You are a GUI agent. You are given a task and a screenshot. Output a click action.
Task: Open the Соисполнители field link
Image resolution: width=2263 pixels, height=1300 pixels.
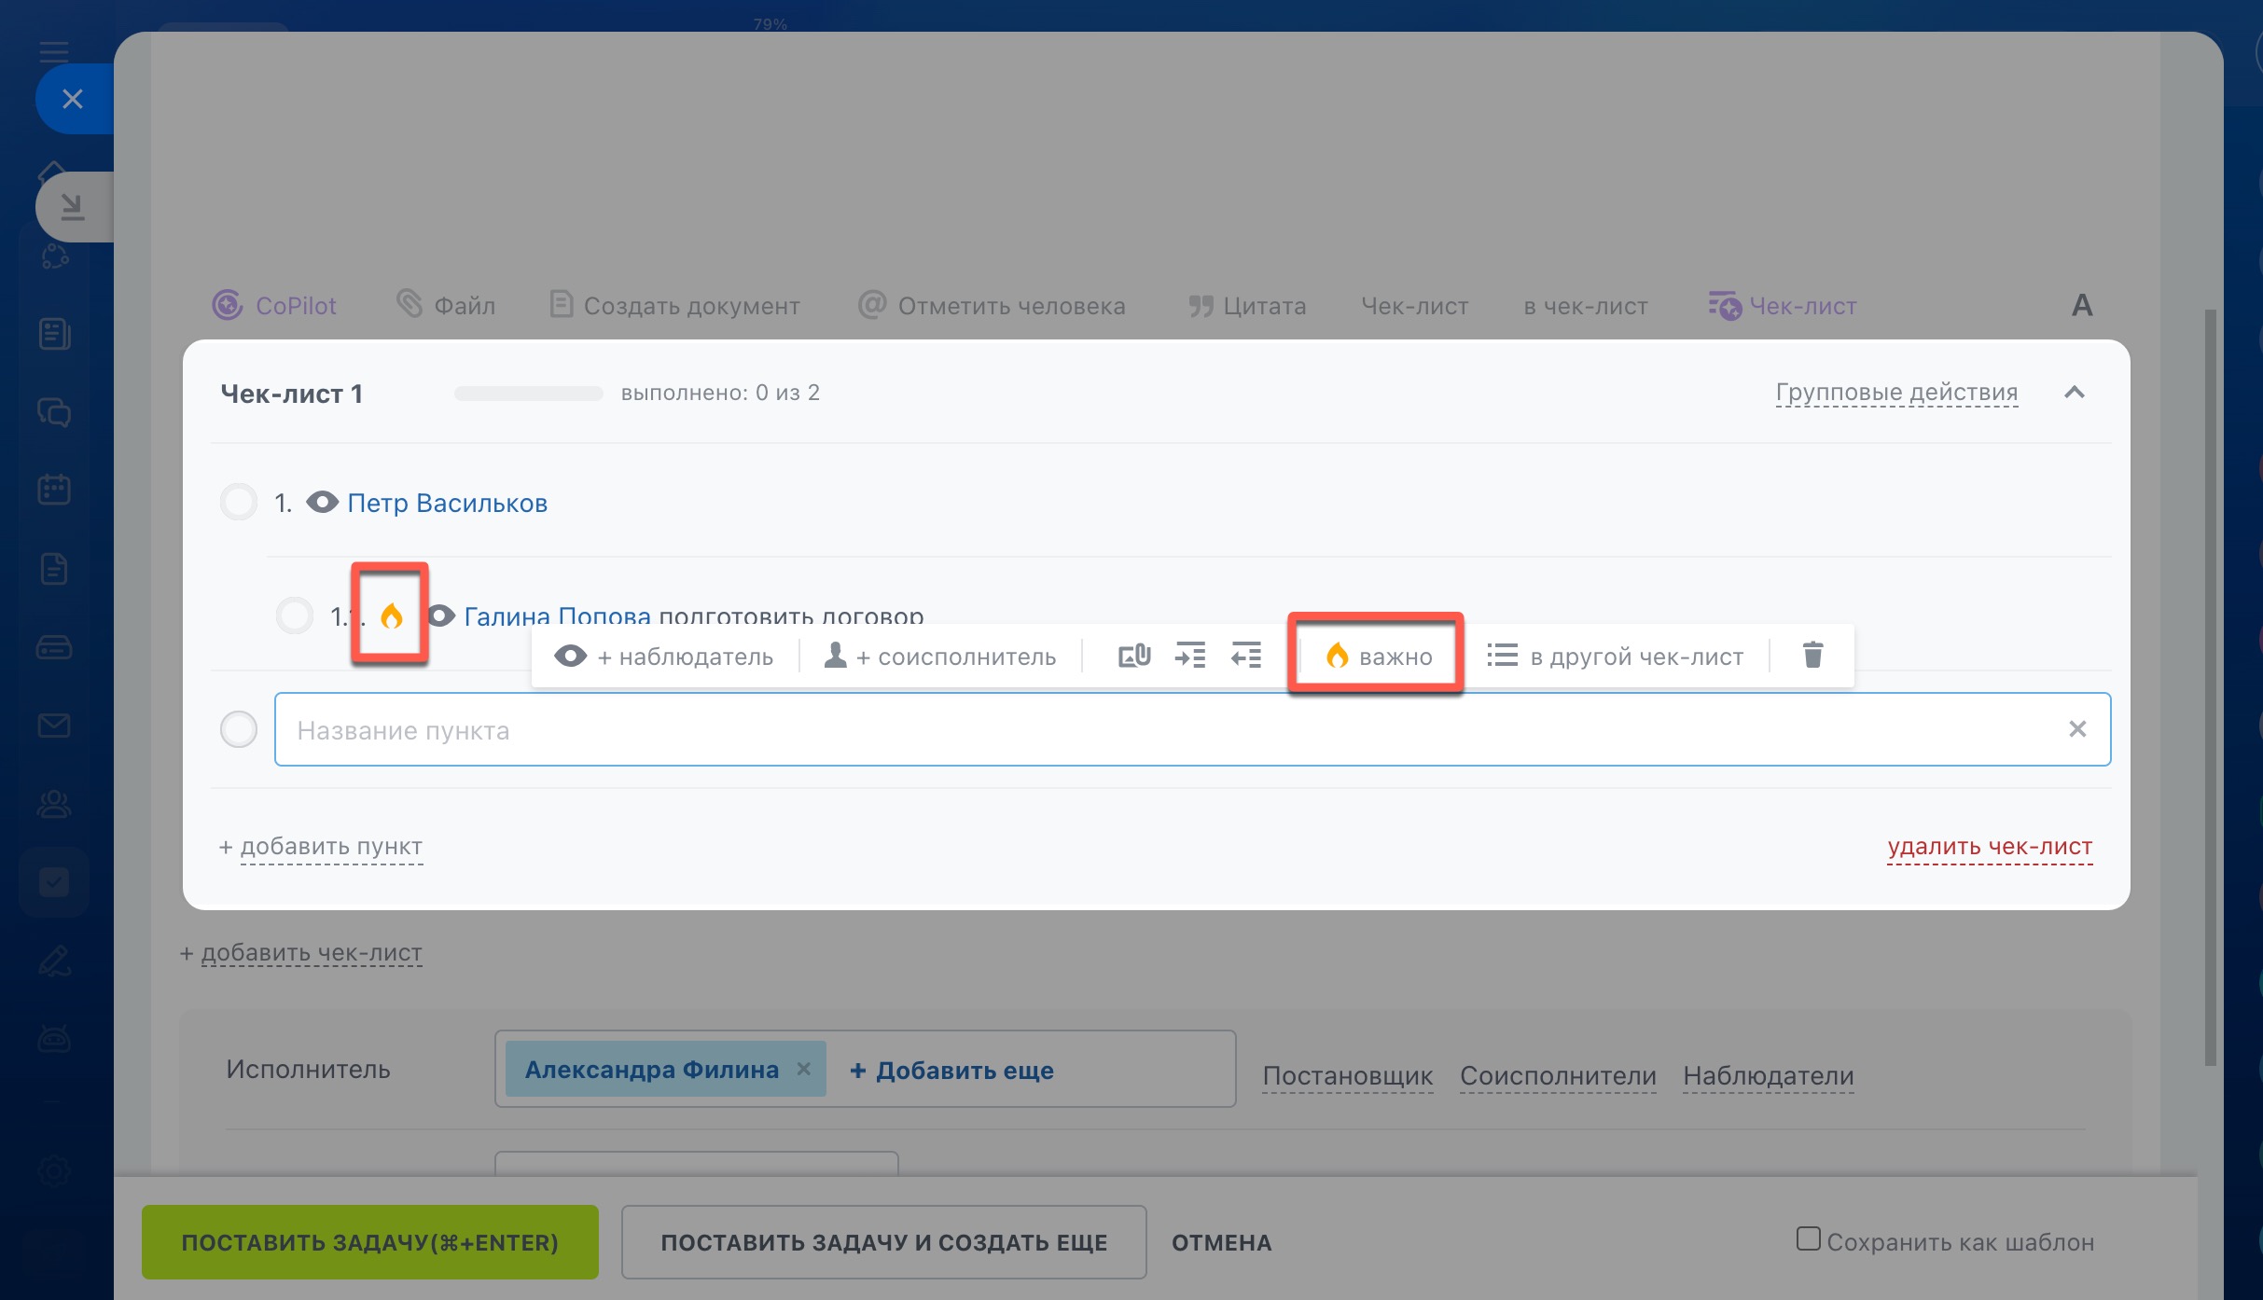pos(1558,1076)
